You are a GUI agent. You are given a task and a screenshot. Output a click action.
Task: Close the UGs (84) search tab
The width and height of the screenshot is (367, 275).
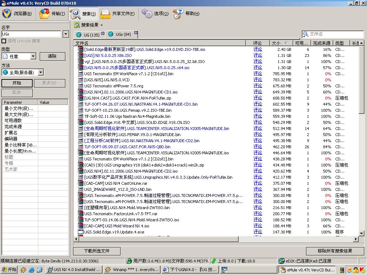136,33
